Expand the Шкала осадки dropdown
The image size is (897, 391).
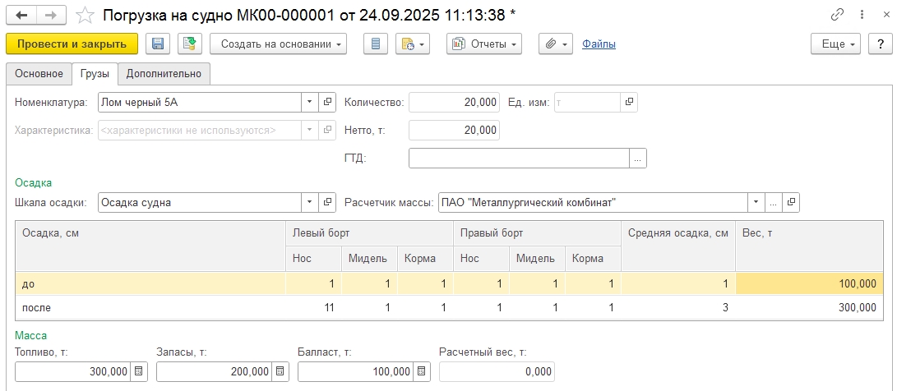pos(310,202)
